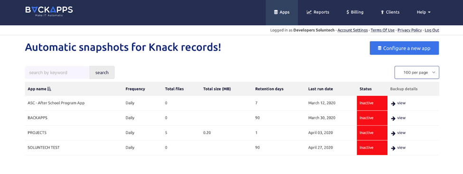Click the chart icon beside Reports
Viewport: 463px width, 174px height.
[309, 12]
